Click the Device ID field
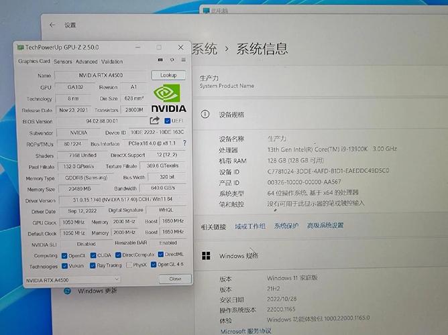The image size is (448, 335). 158,132
